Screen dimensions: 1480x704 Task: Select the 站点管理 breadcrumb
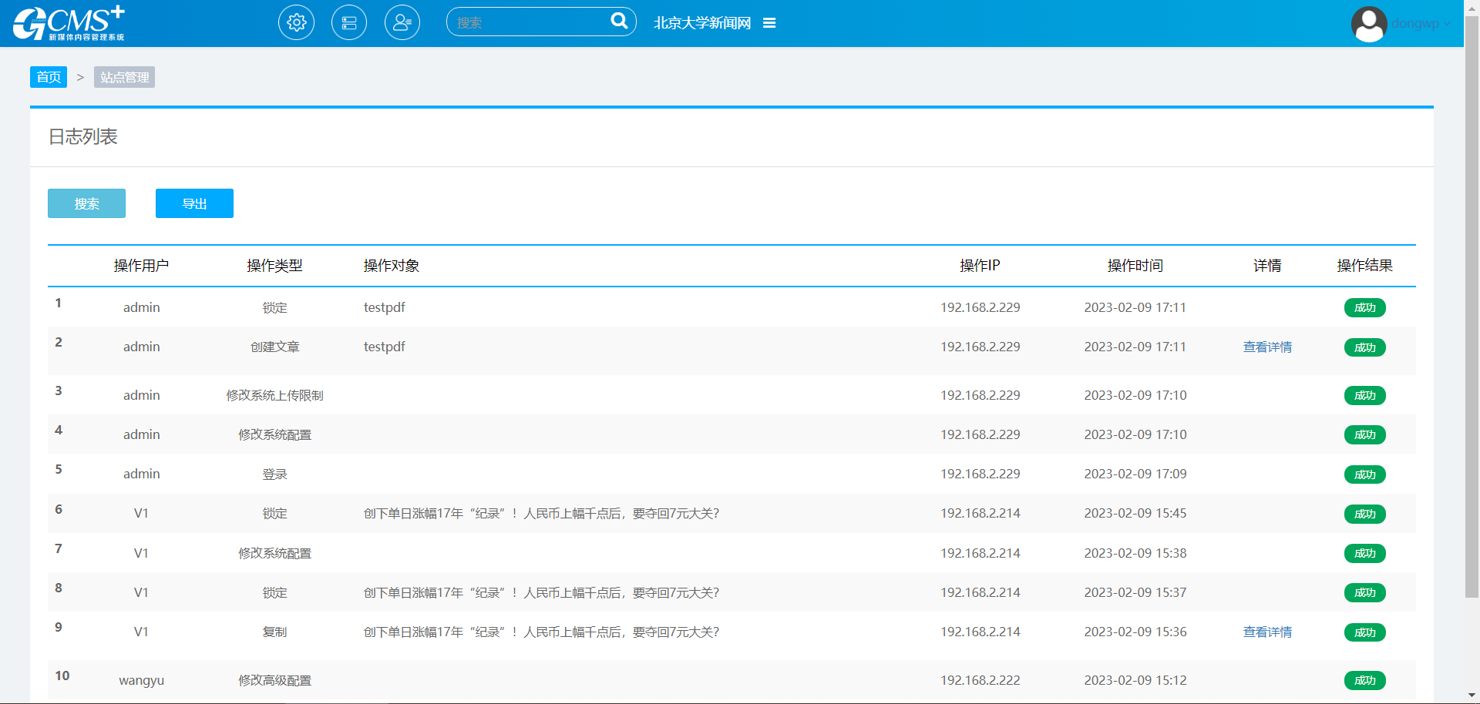coord(124,77)
